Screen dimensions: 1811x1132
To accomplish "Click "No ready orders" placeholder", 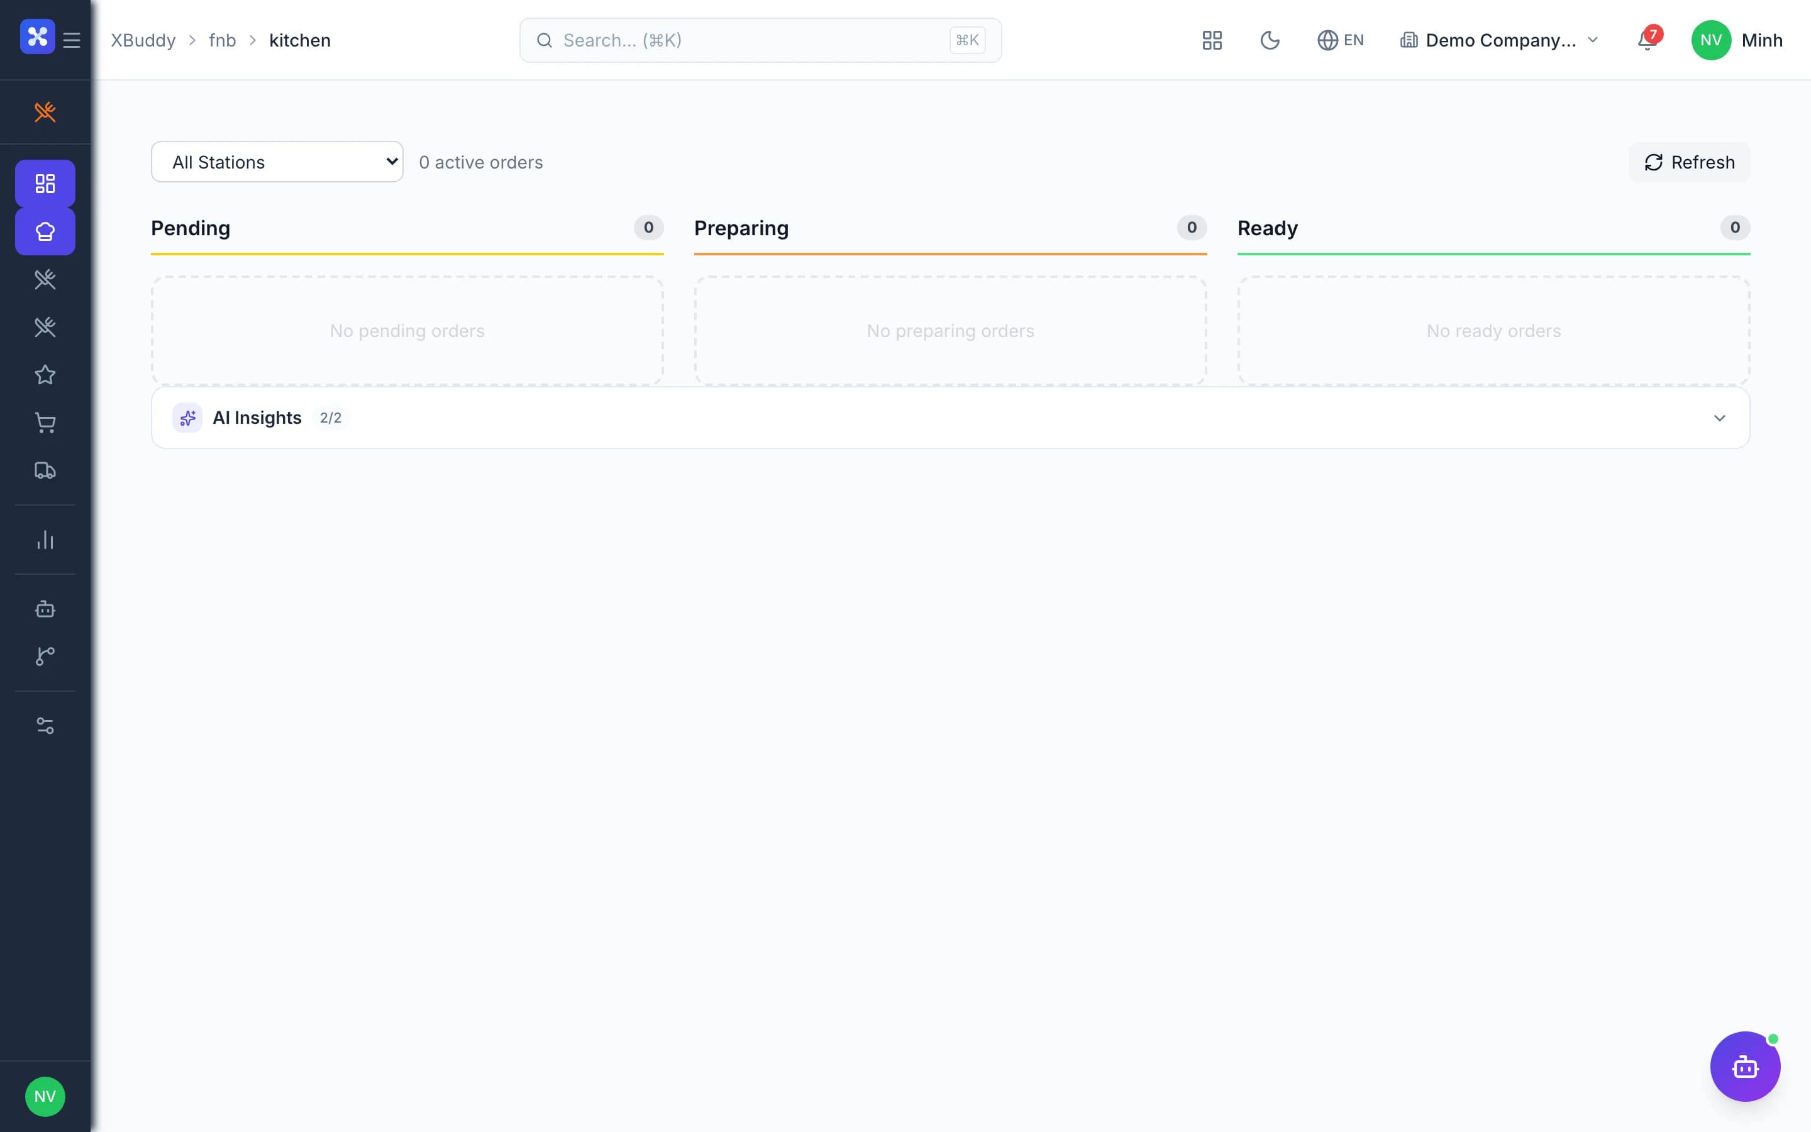I will click(x=1493, y=331).
